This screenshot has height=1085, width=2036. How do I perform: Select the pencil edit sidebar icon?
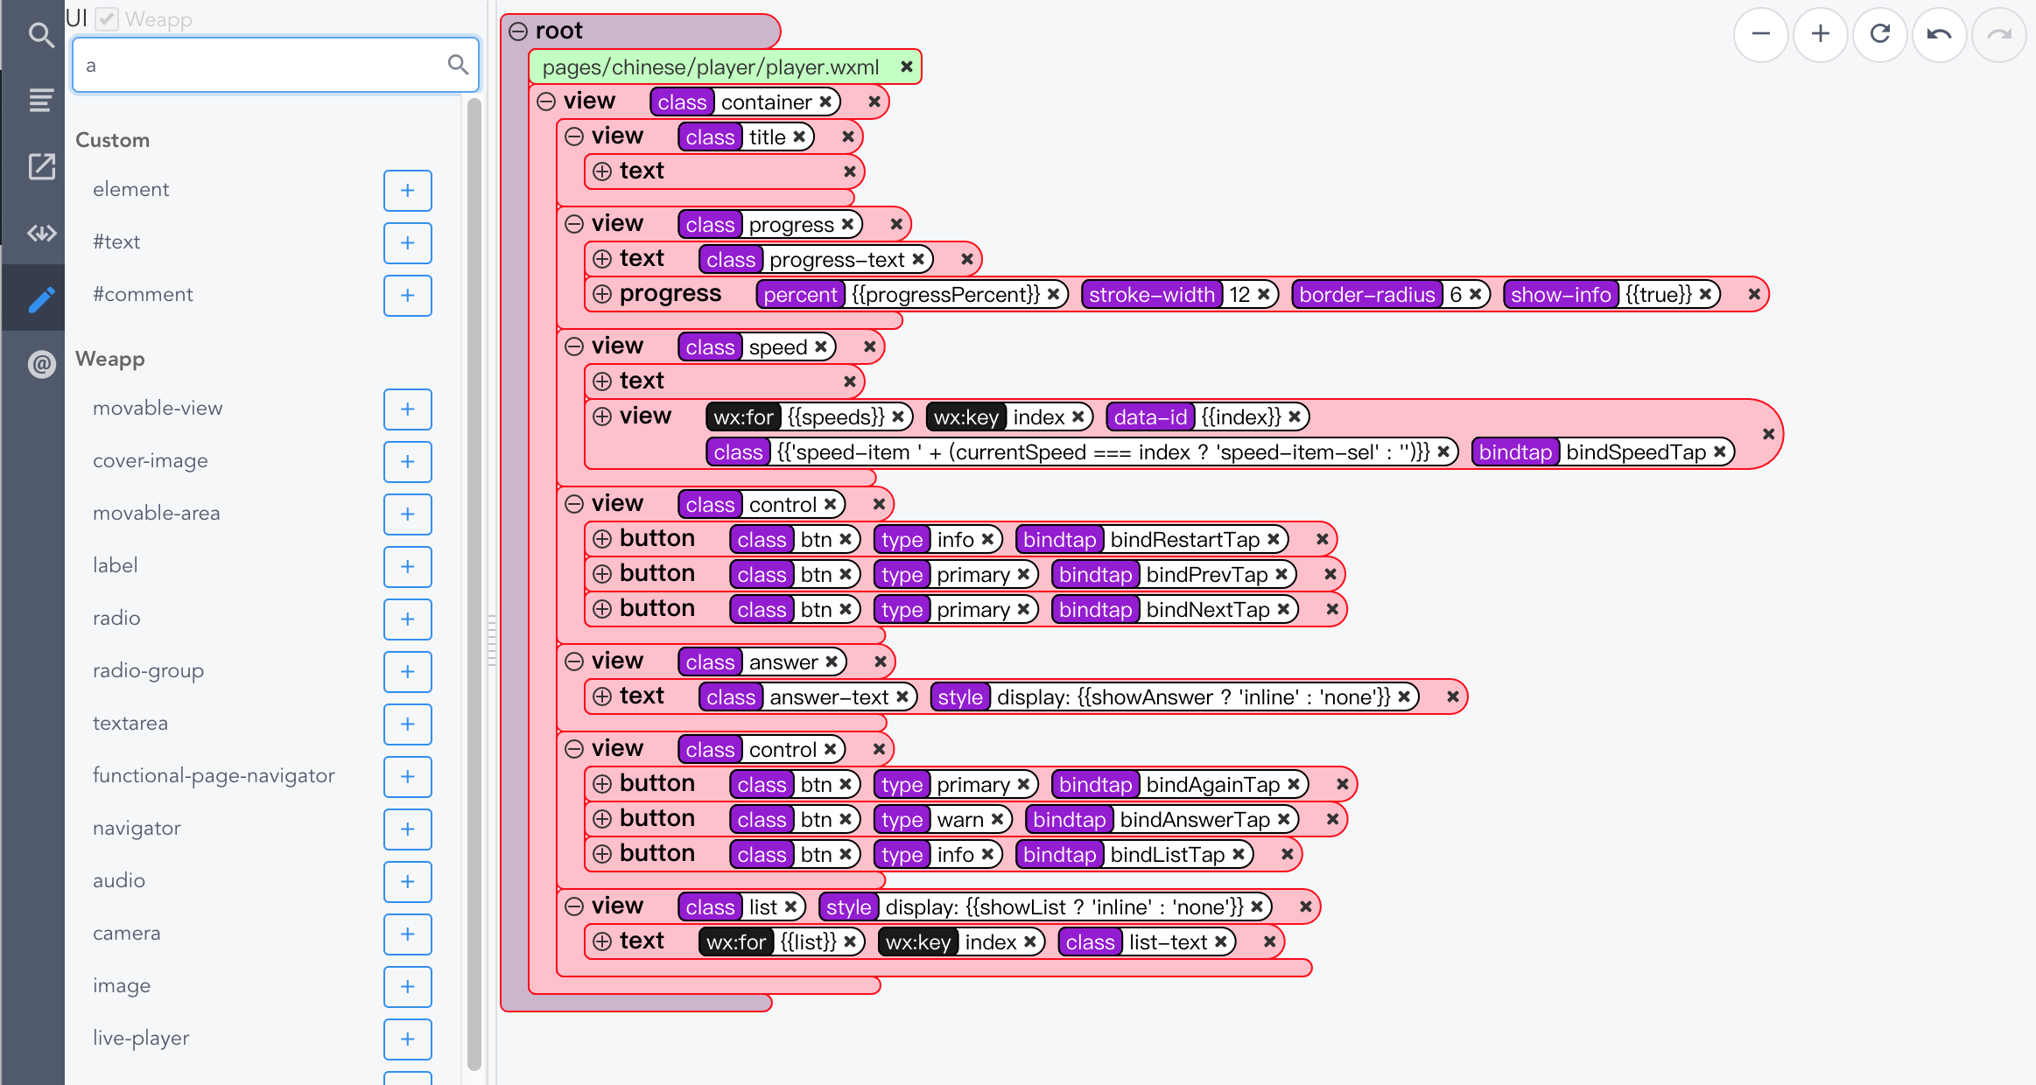(x=40, y=299)
